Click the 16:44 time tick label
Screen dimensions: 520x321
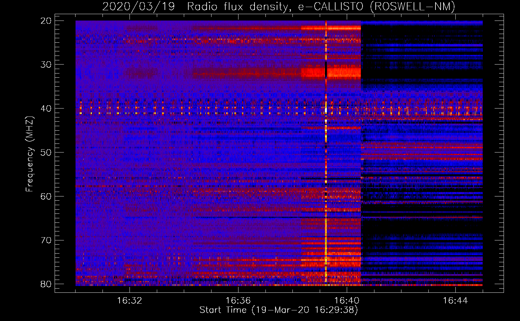[455, 301]
